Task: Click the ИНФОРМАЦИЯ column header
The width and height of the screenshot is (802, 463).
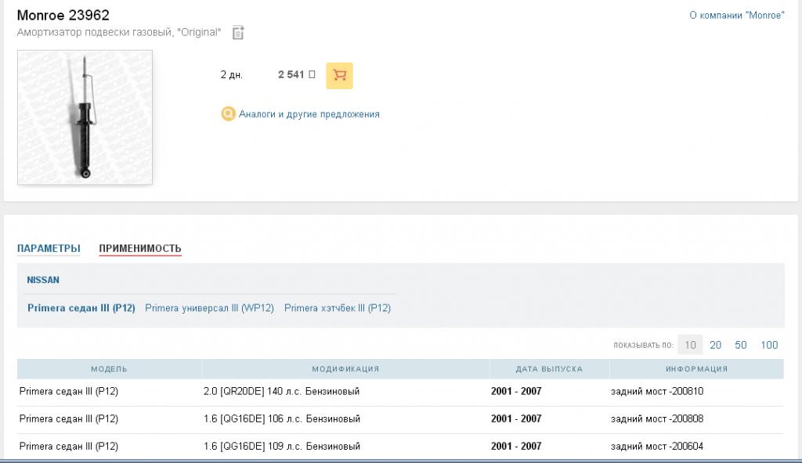Action: point(696,369)
